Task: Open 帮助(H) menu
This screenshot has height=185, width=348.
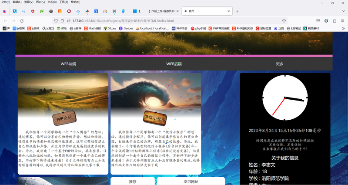Action: point(75,2)
